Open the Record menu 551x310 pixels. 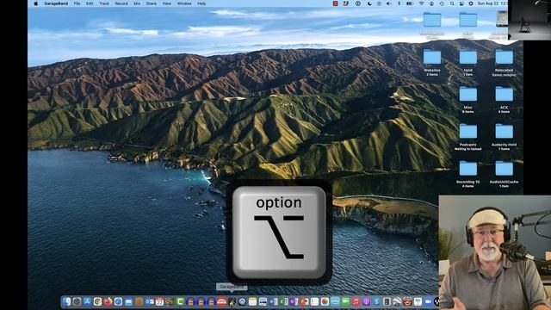point(121,3)
